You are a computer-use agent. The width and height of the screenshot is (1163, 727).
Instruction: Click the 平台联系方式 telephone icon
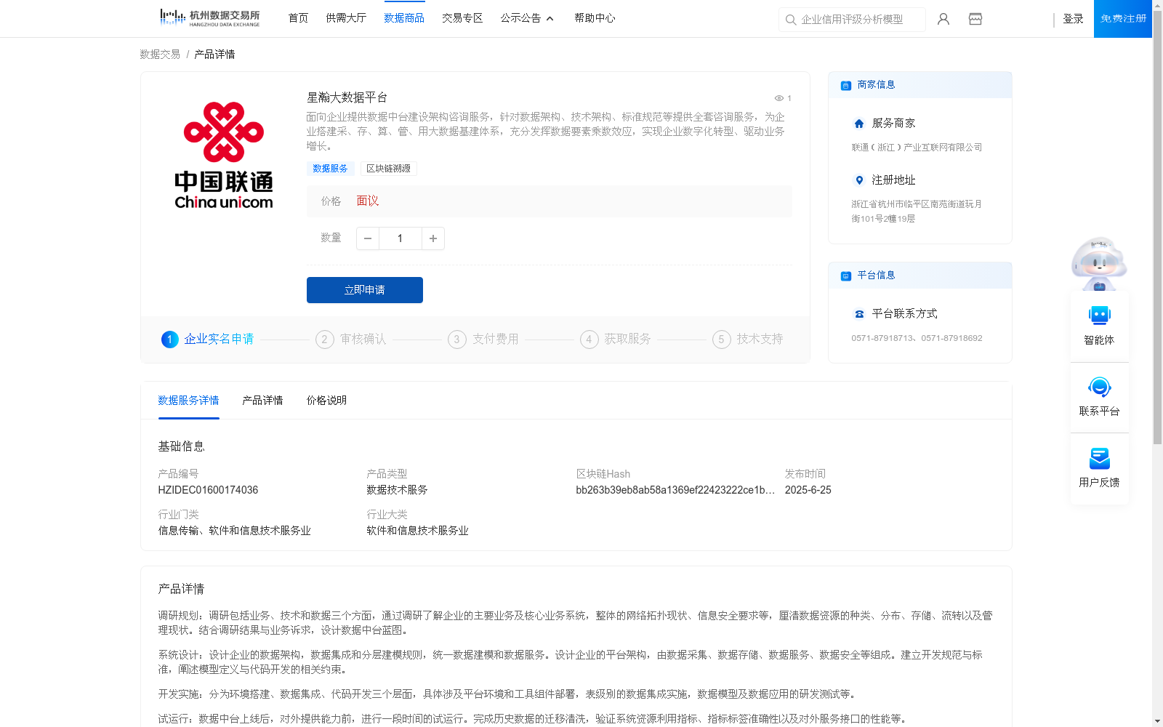859,314
